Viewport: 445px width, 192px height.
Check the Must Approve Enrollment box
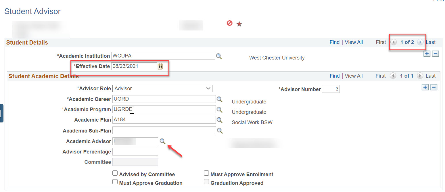[206, 173]
